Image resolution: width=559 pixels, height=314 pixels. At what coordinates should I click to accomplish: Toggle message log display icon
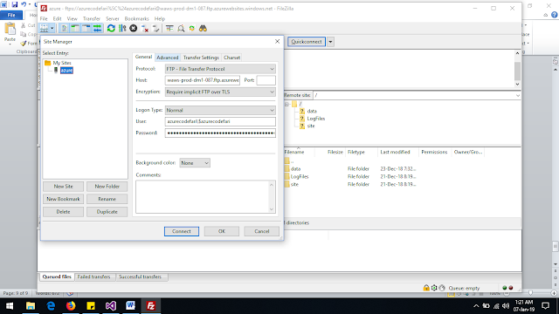(x=64, y=28)
